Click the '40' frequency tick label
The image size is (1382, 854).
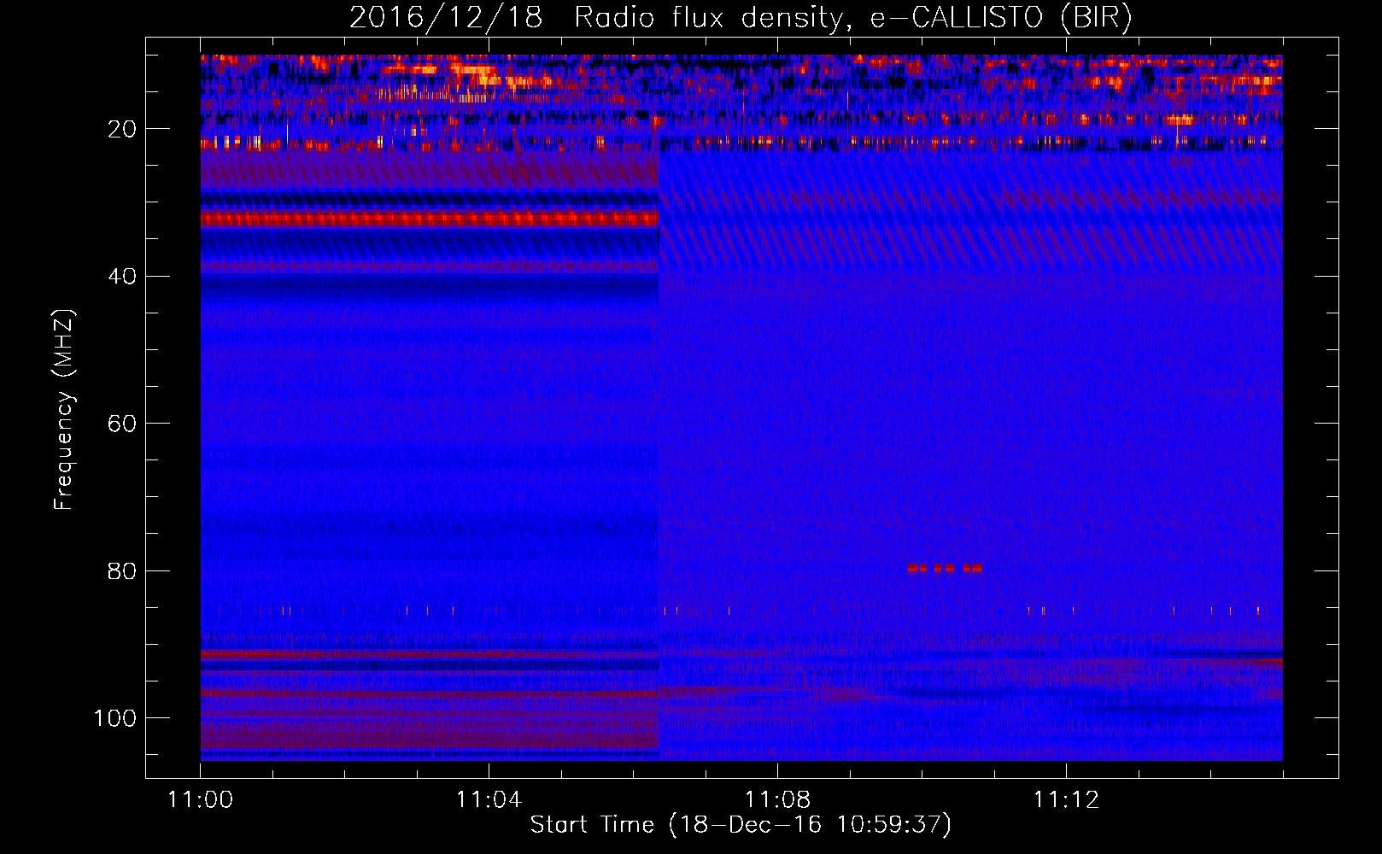(x=122, y=277)
